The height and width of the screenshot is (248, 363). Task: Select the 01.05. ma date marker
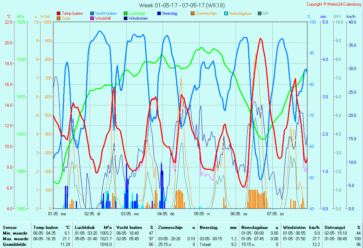(57, 214)
